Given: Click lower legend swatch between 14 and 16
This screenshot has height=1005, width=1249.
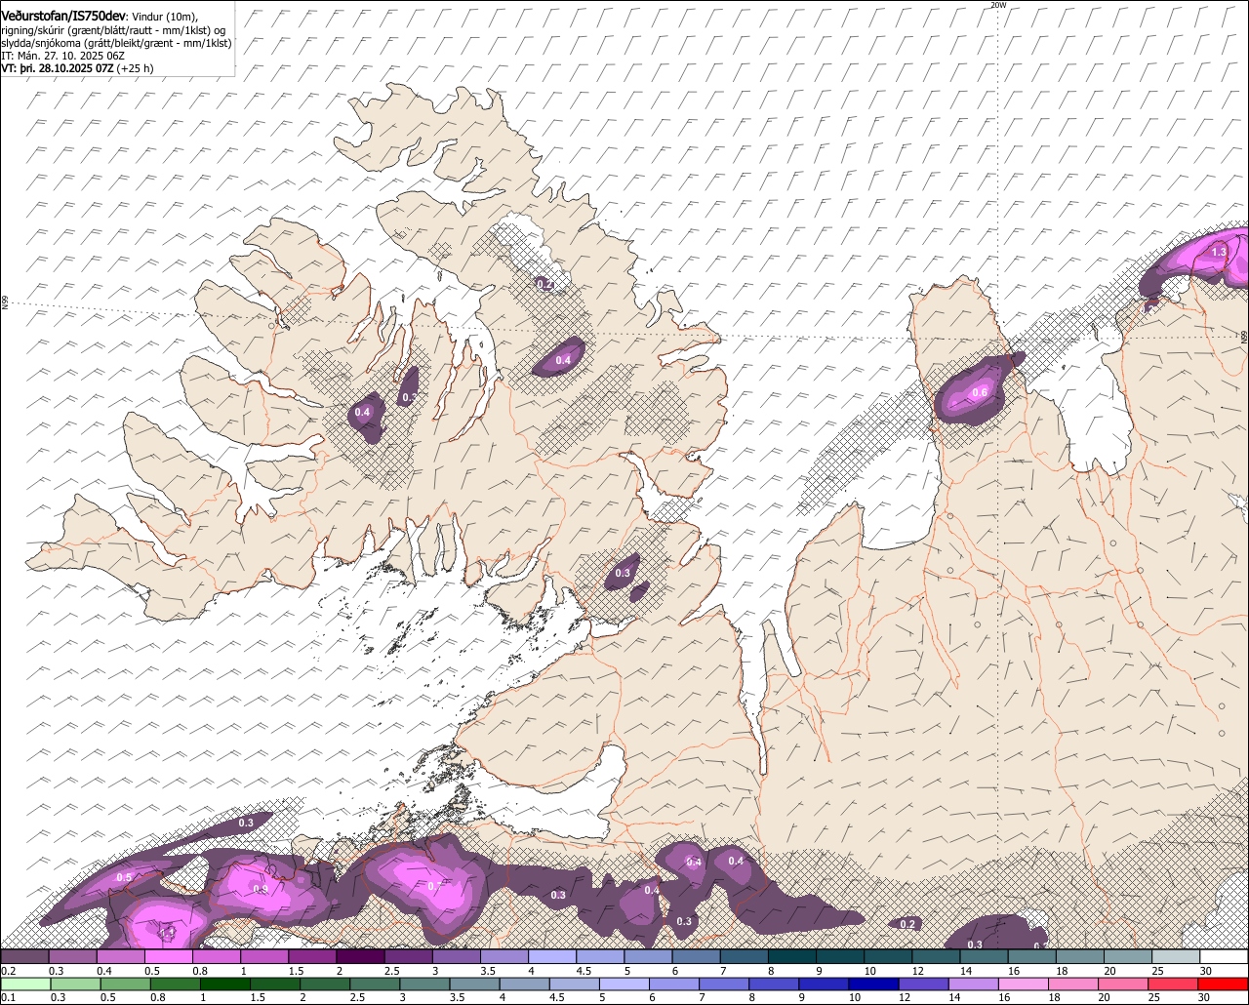Looking at the screenshot, I should coord(974,985).
